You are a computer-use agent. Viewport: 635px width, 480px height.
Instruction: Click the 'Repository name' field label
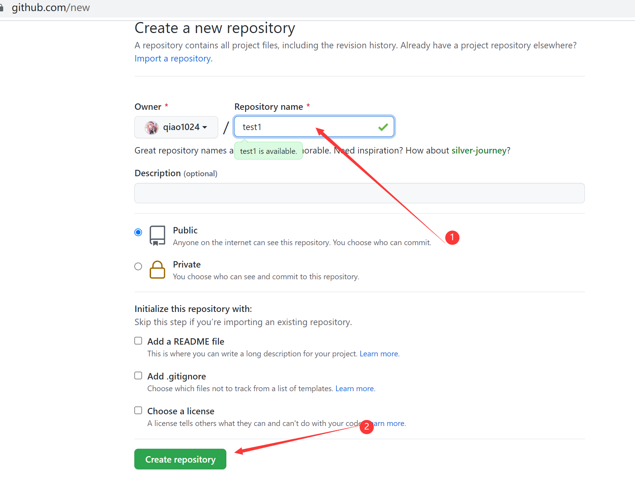tap(269, 107)
